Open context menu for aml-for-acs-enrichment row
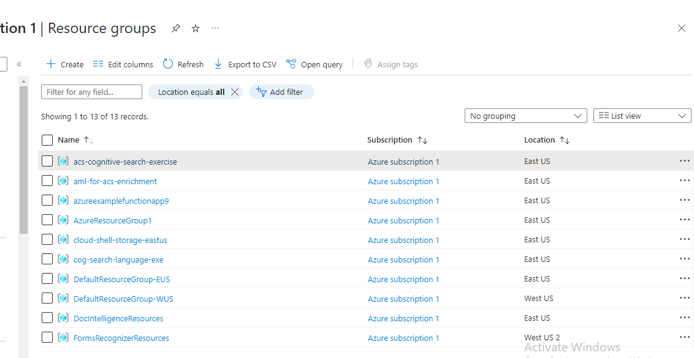The width and height of the screenshot is (694, 358). [x=684, y=181]
